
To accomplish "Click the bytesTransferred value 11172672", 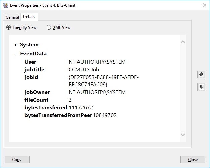I will [81, 108].
